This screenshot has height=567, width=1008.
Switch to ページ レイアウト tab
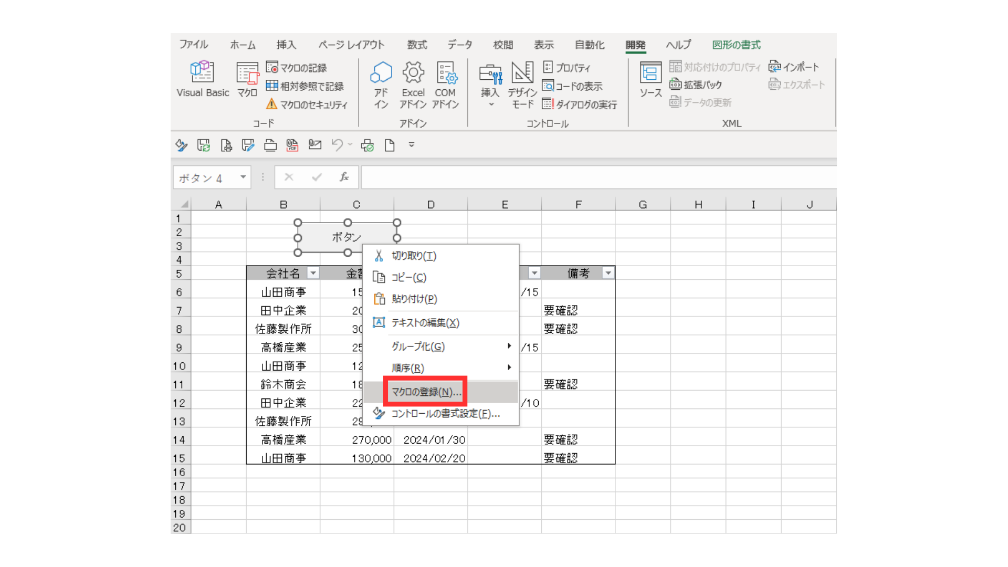point(351,45)
